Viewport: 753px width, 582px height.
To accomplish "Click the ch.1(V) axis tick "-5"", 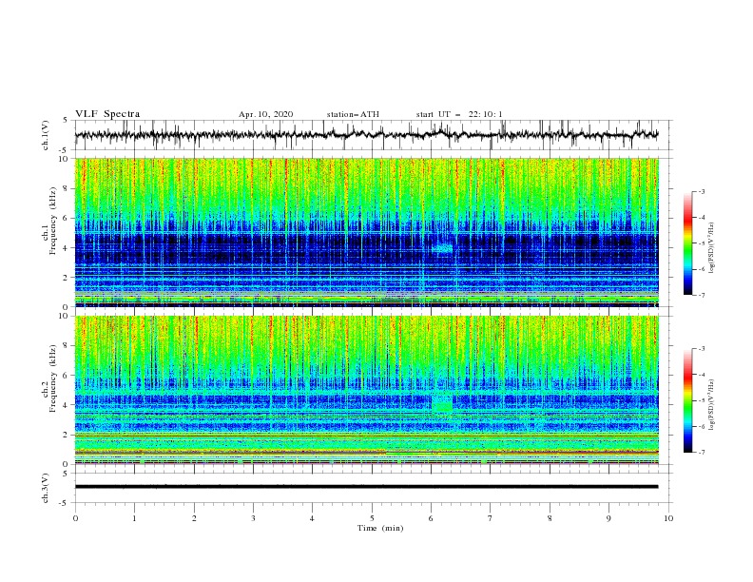I will point(65,150).
